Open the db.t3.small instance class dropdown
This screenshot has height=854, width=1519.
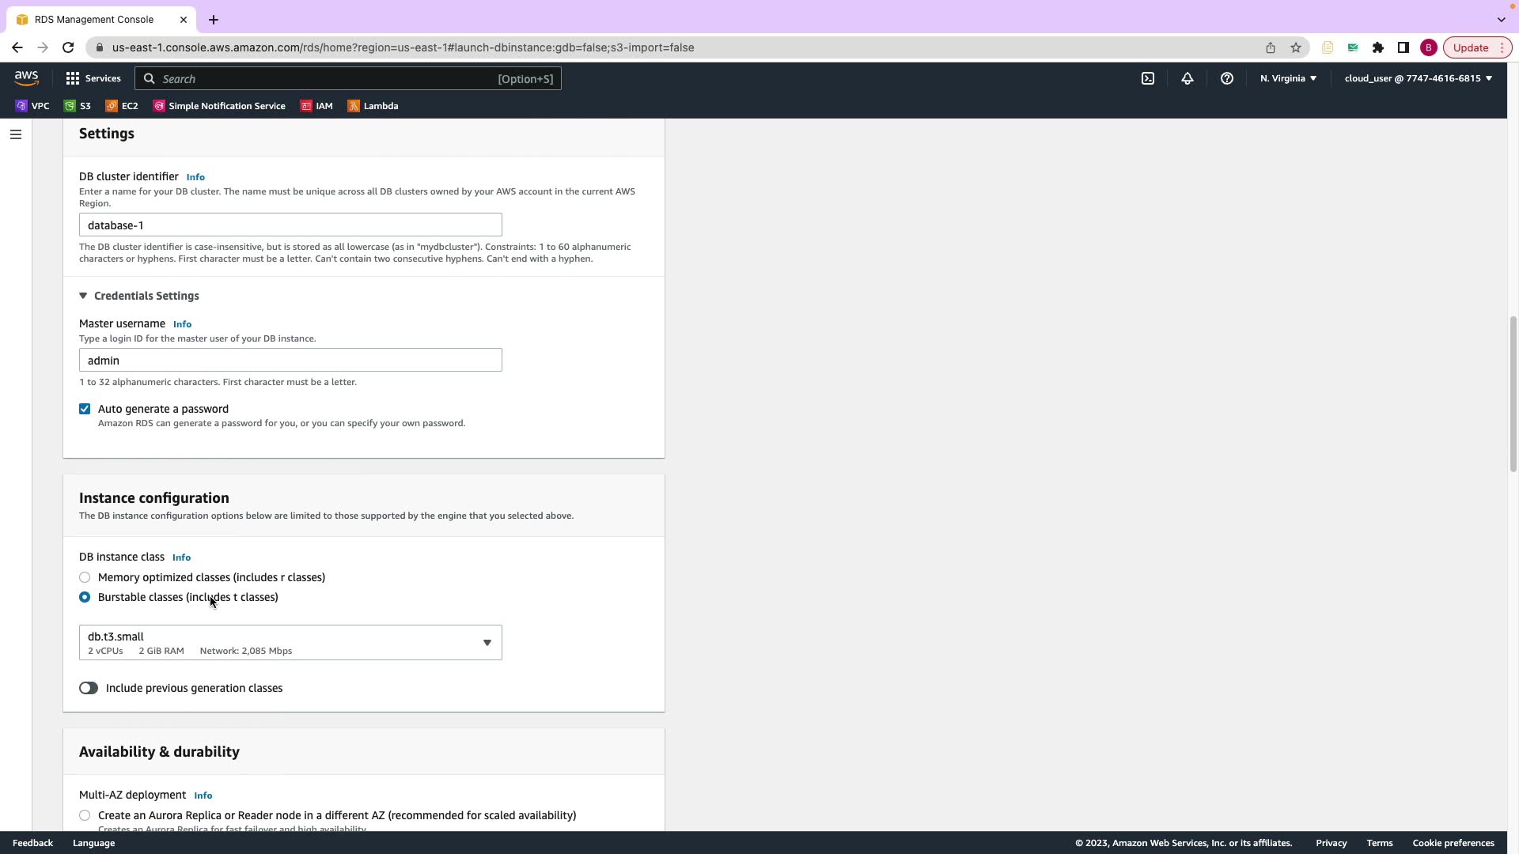pos(290,643)
